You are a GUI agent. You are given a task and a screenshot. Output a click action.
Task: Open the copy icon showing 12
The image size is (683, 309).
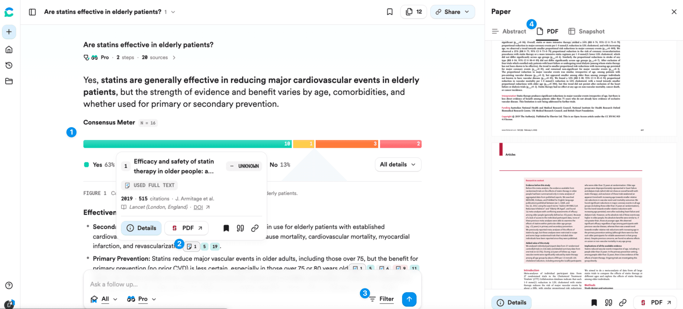[413, 12]
